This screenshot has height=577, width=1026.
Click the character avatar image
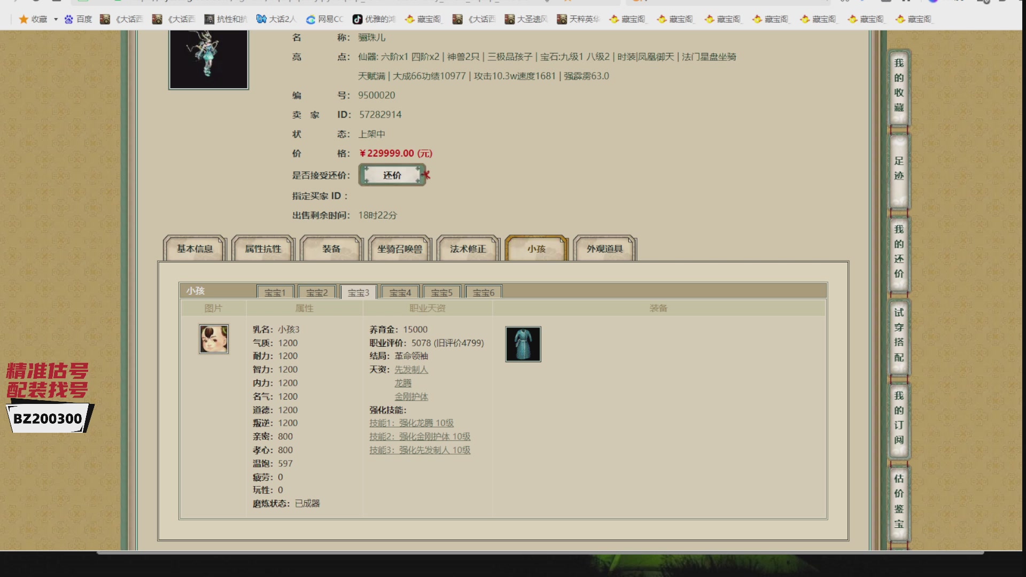208,59
